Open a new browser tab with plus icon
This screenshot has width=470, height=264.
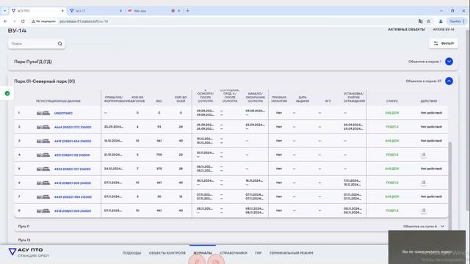pyautogui.click(x=188, y=11)
